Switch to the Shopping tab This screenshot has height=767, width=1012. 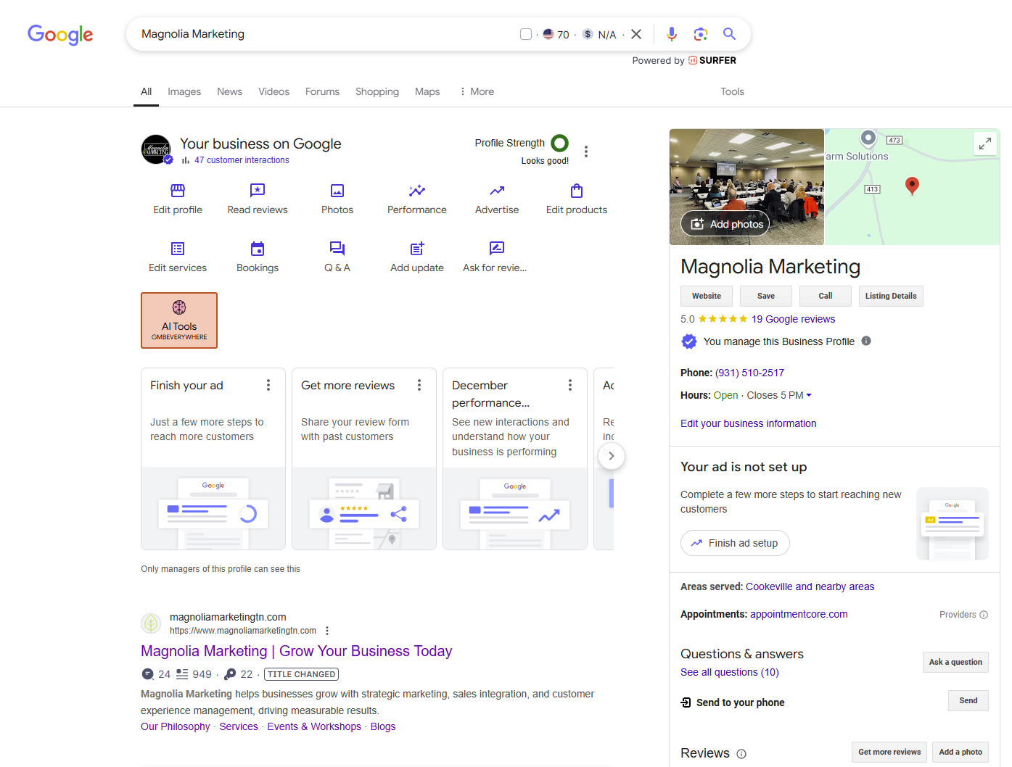[x=377, y=91]
